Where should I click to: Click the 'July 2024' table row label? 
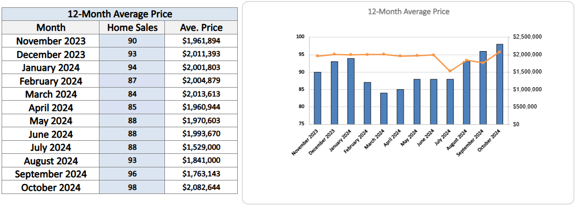pos(51,148)
